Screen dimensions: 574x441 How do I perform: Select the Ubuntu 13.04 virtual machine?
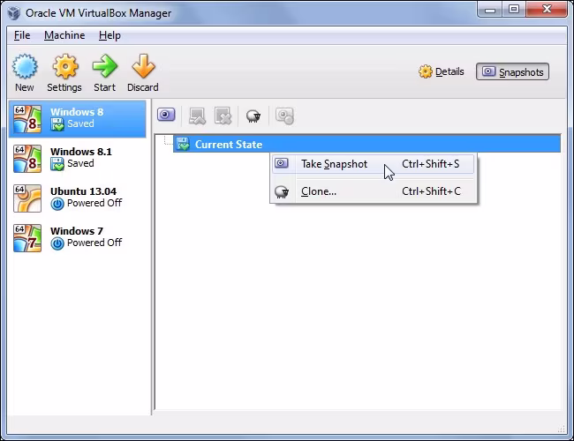77,198
